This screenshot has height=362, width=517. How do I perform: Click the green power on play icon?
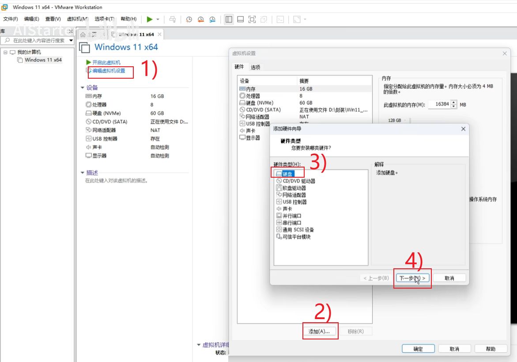(x=150, y=19)
